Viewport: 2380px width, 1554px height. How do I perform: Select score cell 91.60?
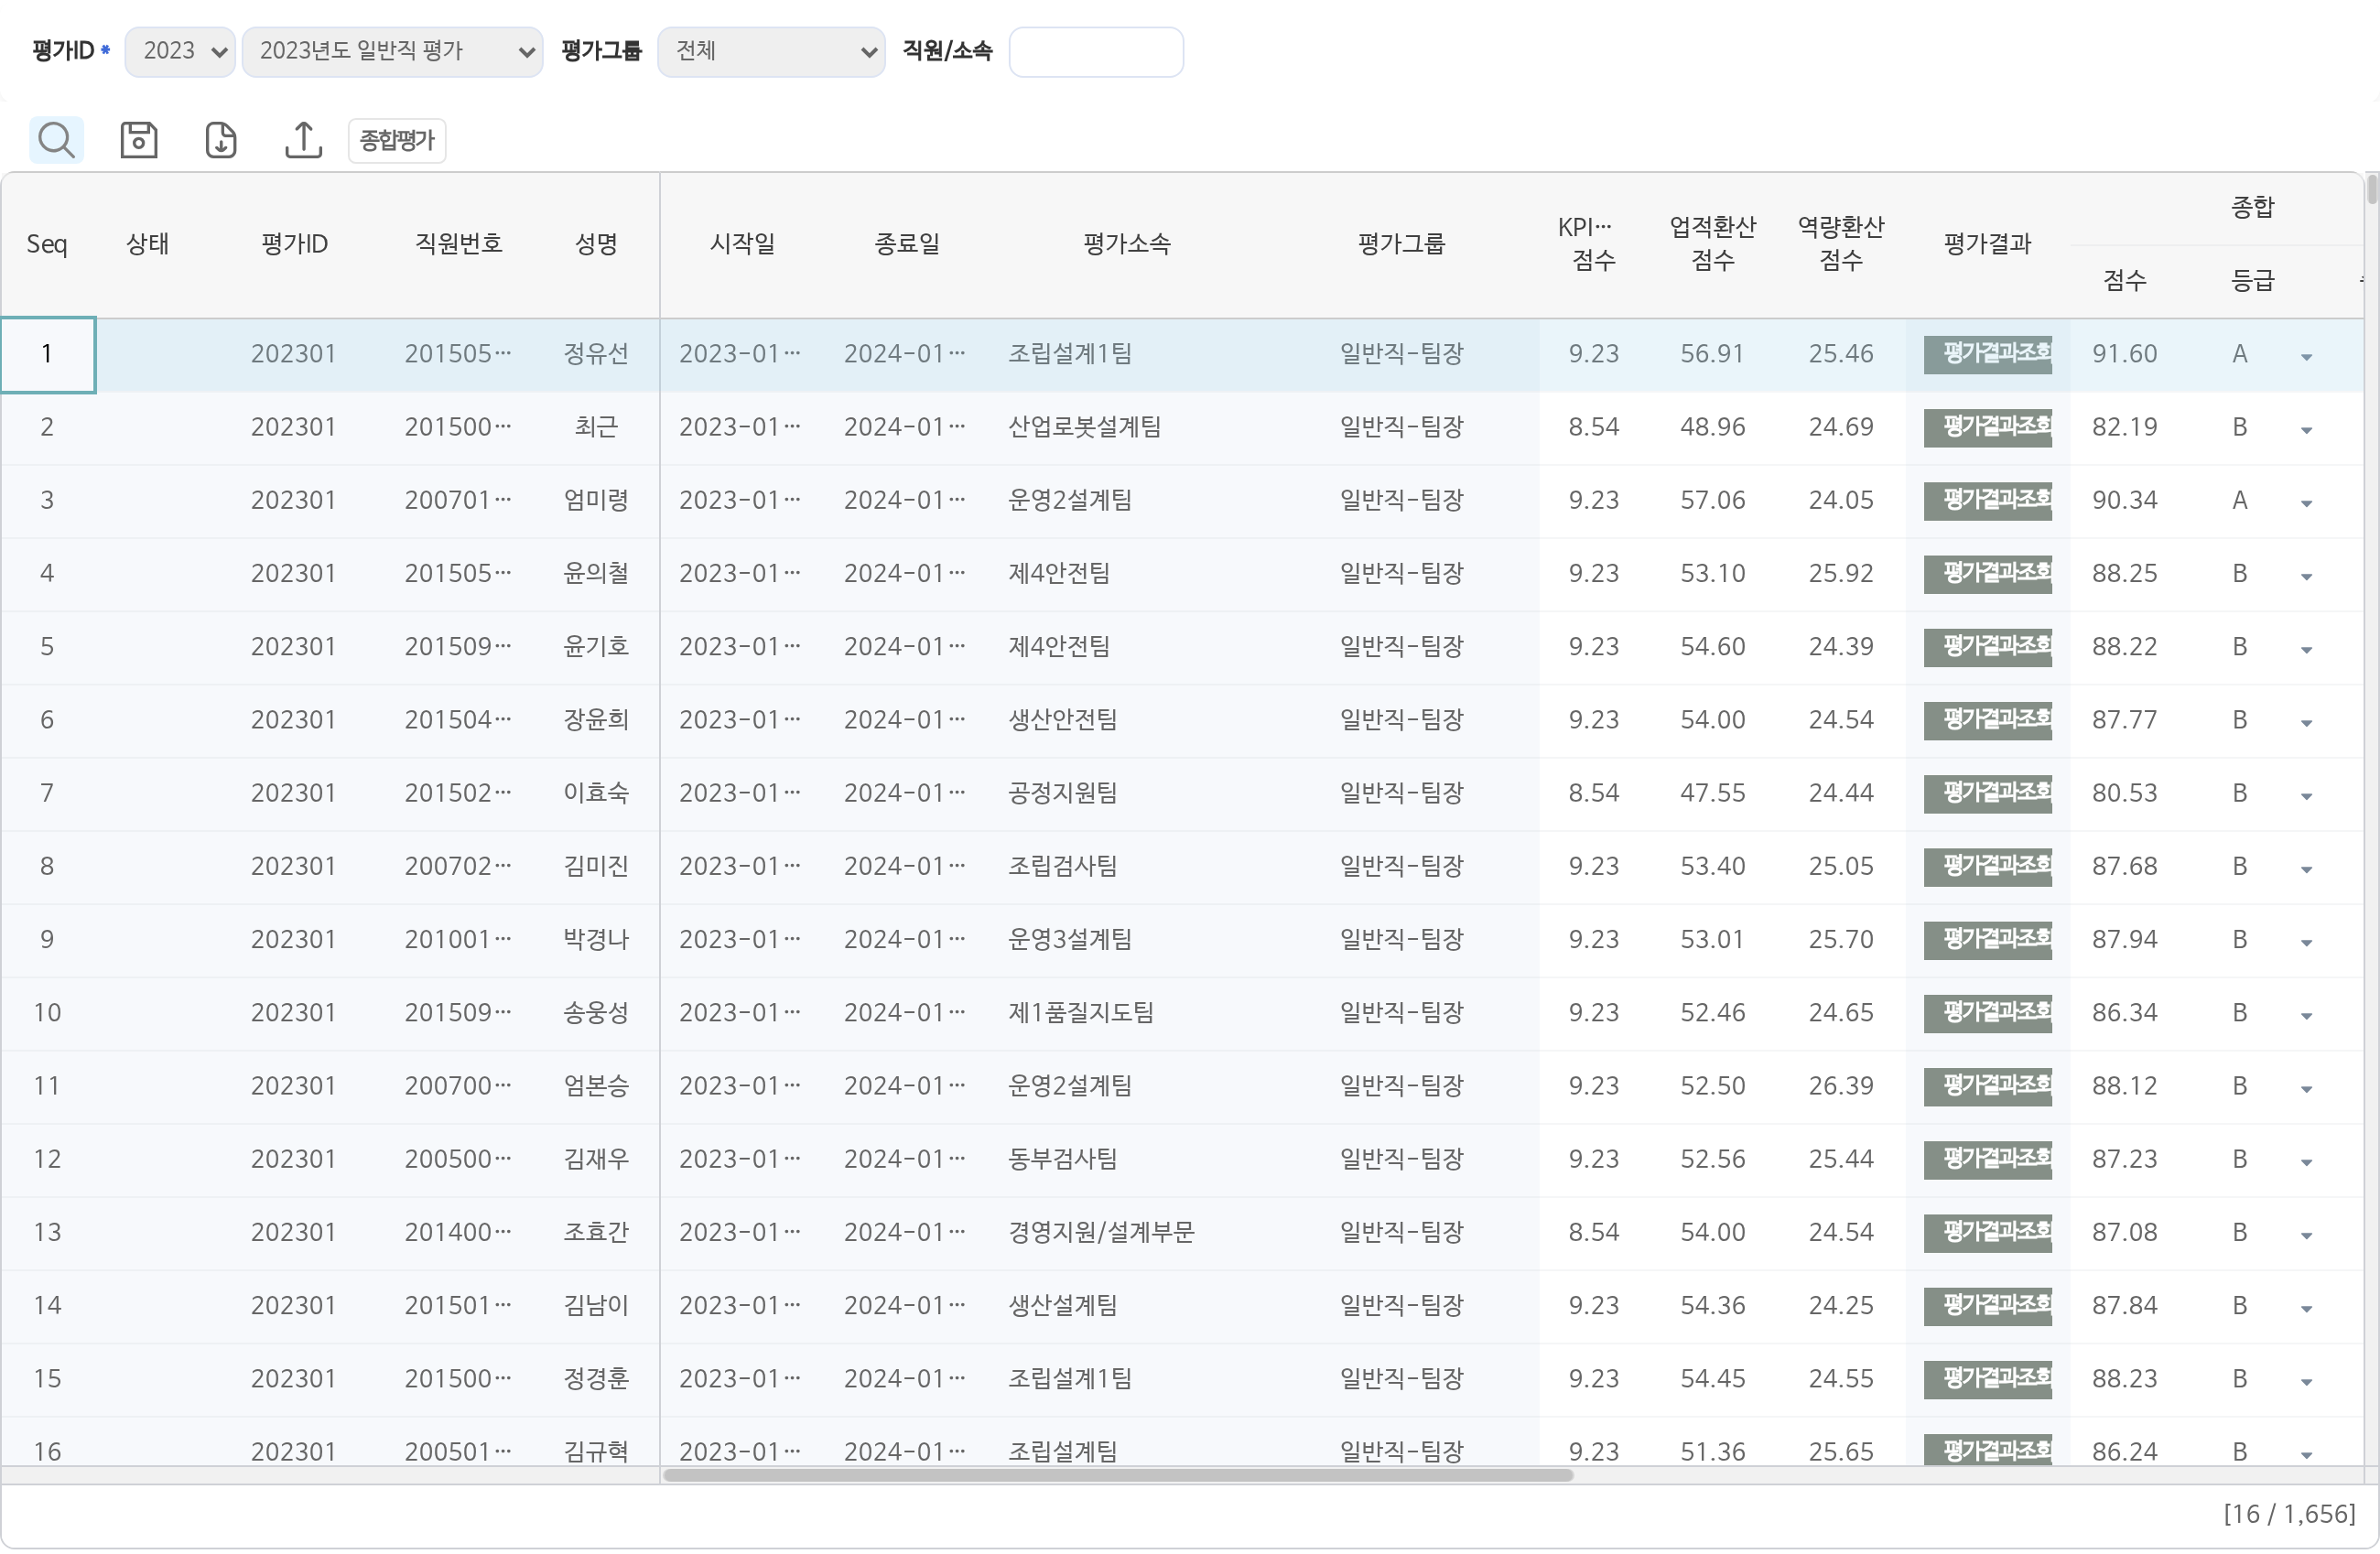pos(2124,354)
